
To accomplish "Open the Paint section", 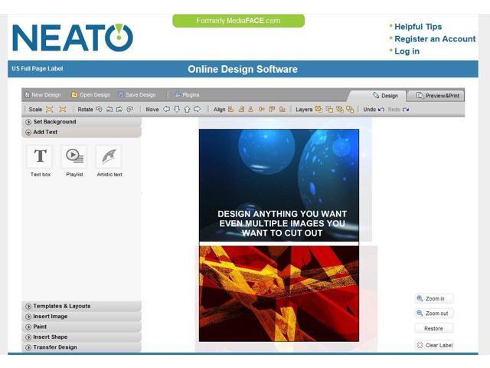I will pos(40,327).
